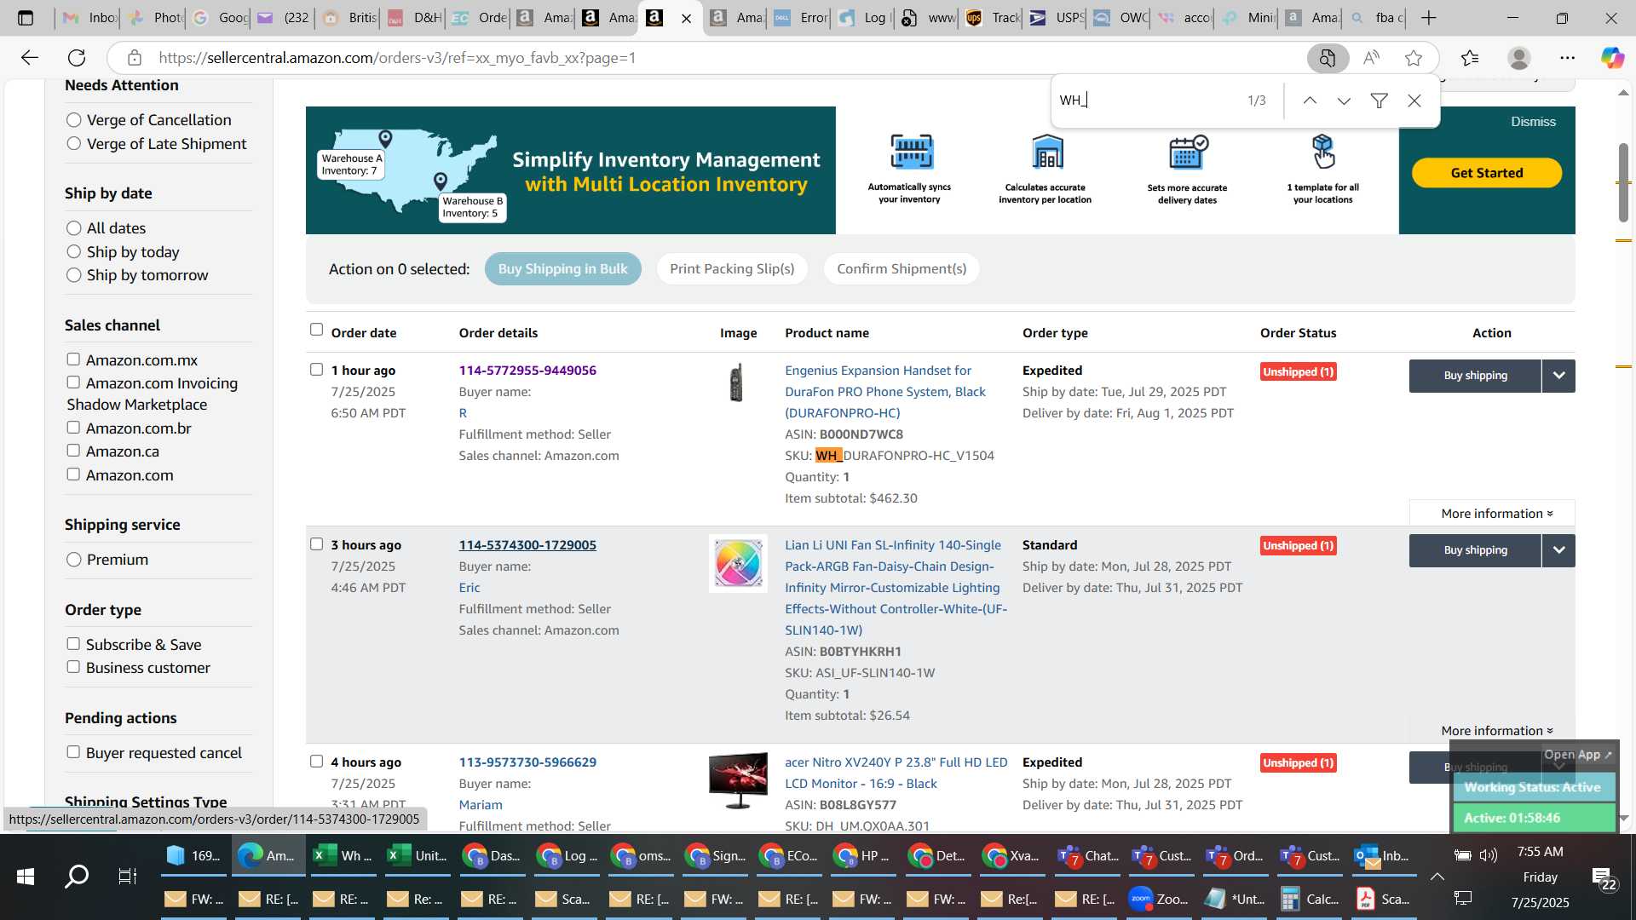Viewport: 1636px width, 920px height.
Task: Open Windows taskbar search
Action: [77, 876]
